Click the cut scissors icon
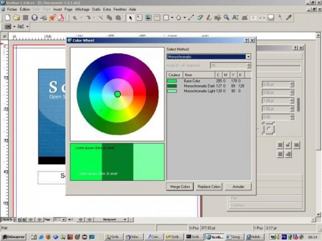Image resolution: width=322 pixels, height=241 pixels. point(100,17)
